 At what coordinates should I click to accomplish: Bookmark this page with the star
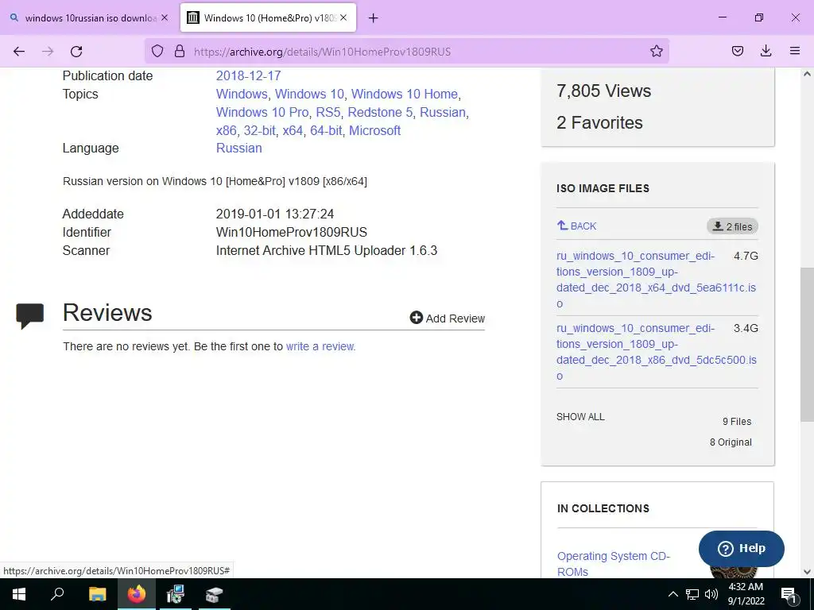[x=656, y=51]
